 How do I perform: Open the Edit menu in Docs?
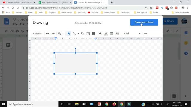22,24
